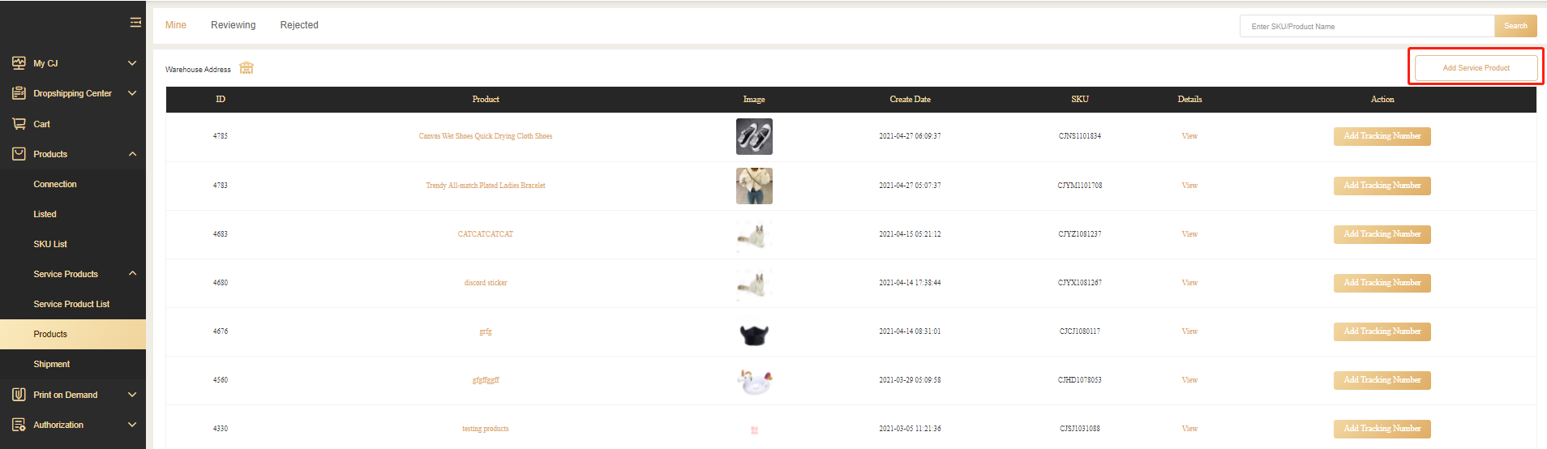Click the Add Service Product button
Screen dimensions: 1547x449
pyautogui.click(x=1476, y=68)
